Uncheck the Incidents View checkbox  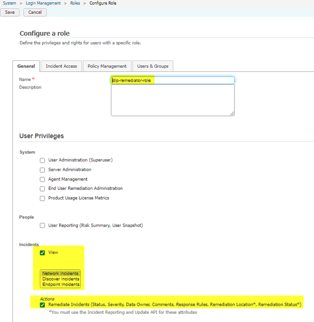[x=42, y=253]
